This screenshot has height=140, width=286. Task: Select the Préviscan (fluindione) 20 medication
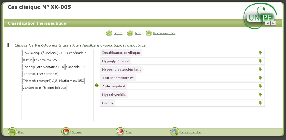tap(43, 53)
